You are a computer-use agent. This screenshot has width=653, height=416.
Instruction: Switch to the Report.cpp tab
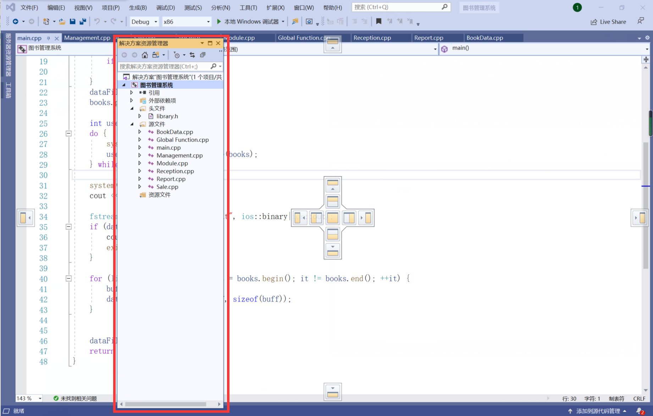[x=428, y=38]
